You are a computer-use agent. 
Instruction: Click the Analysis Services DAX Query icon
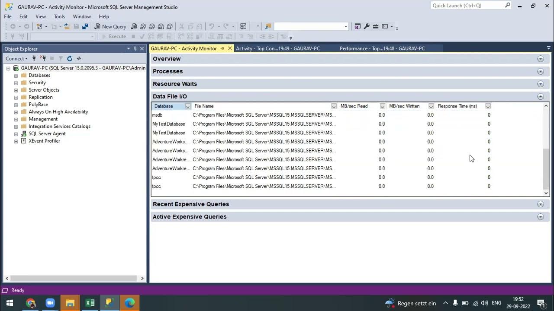tap(170, 26)
